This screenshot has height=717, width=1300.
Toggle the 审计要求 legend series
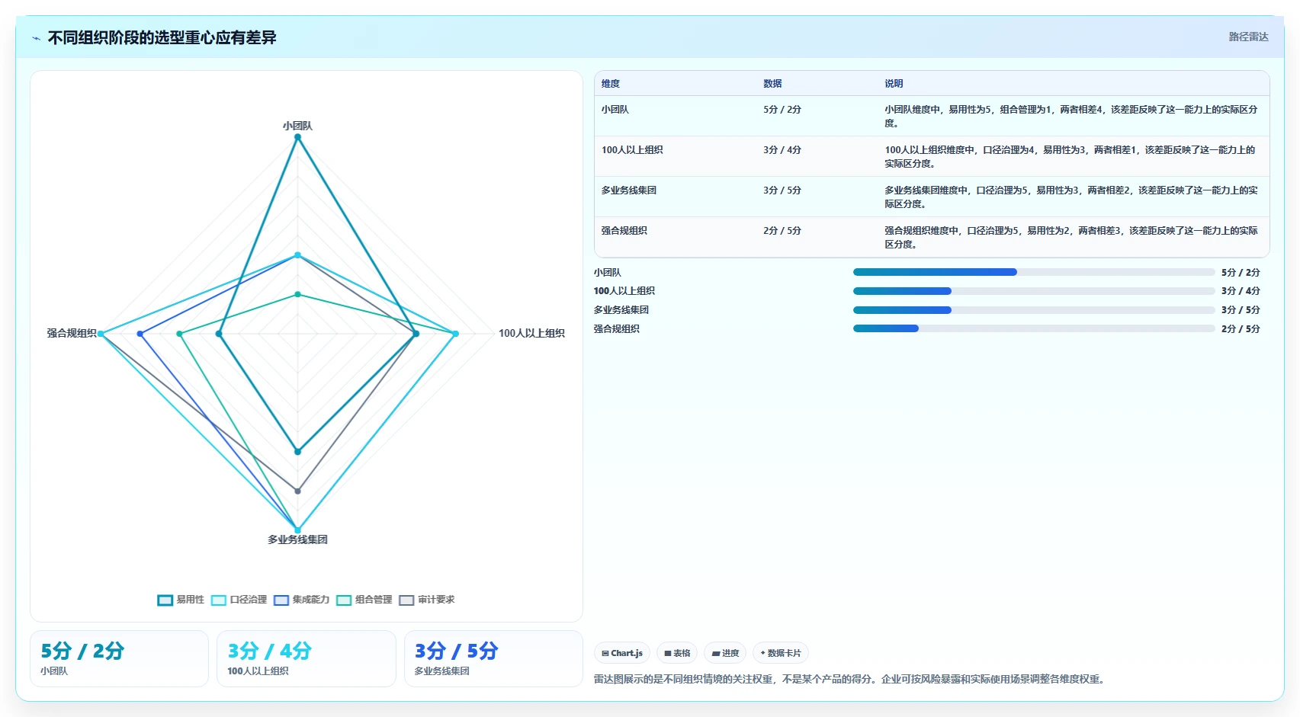(x=426, y=600)
